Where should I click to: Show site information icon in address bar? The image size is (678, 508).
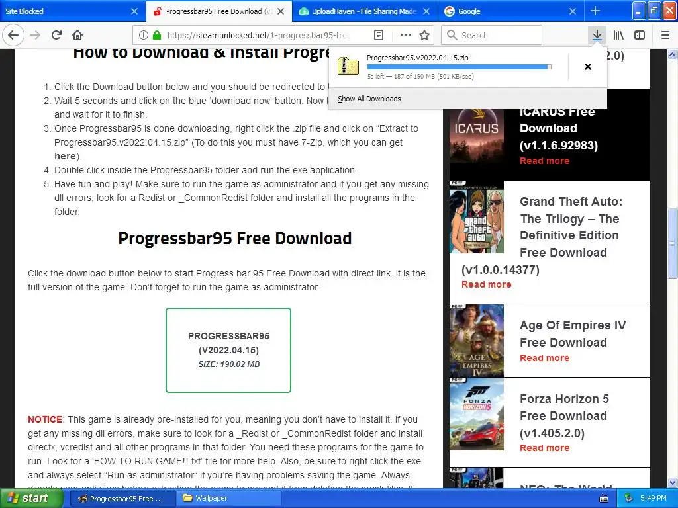click(x=144, y=35)
